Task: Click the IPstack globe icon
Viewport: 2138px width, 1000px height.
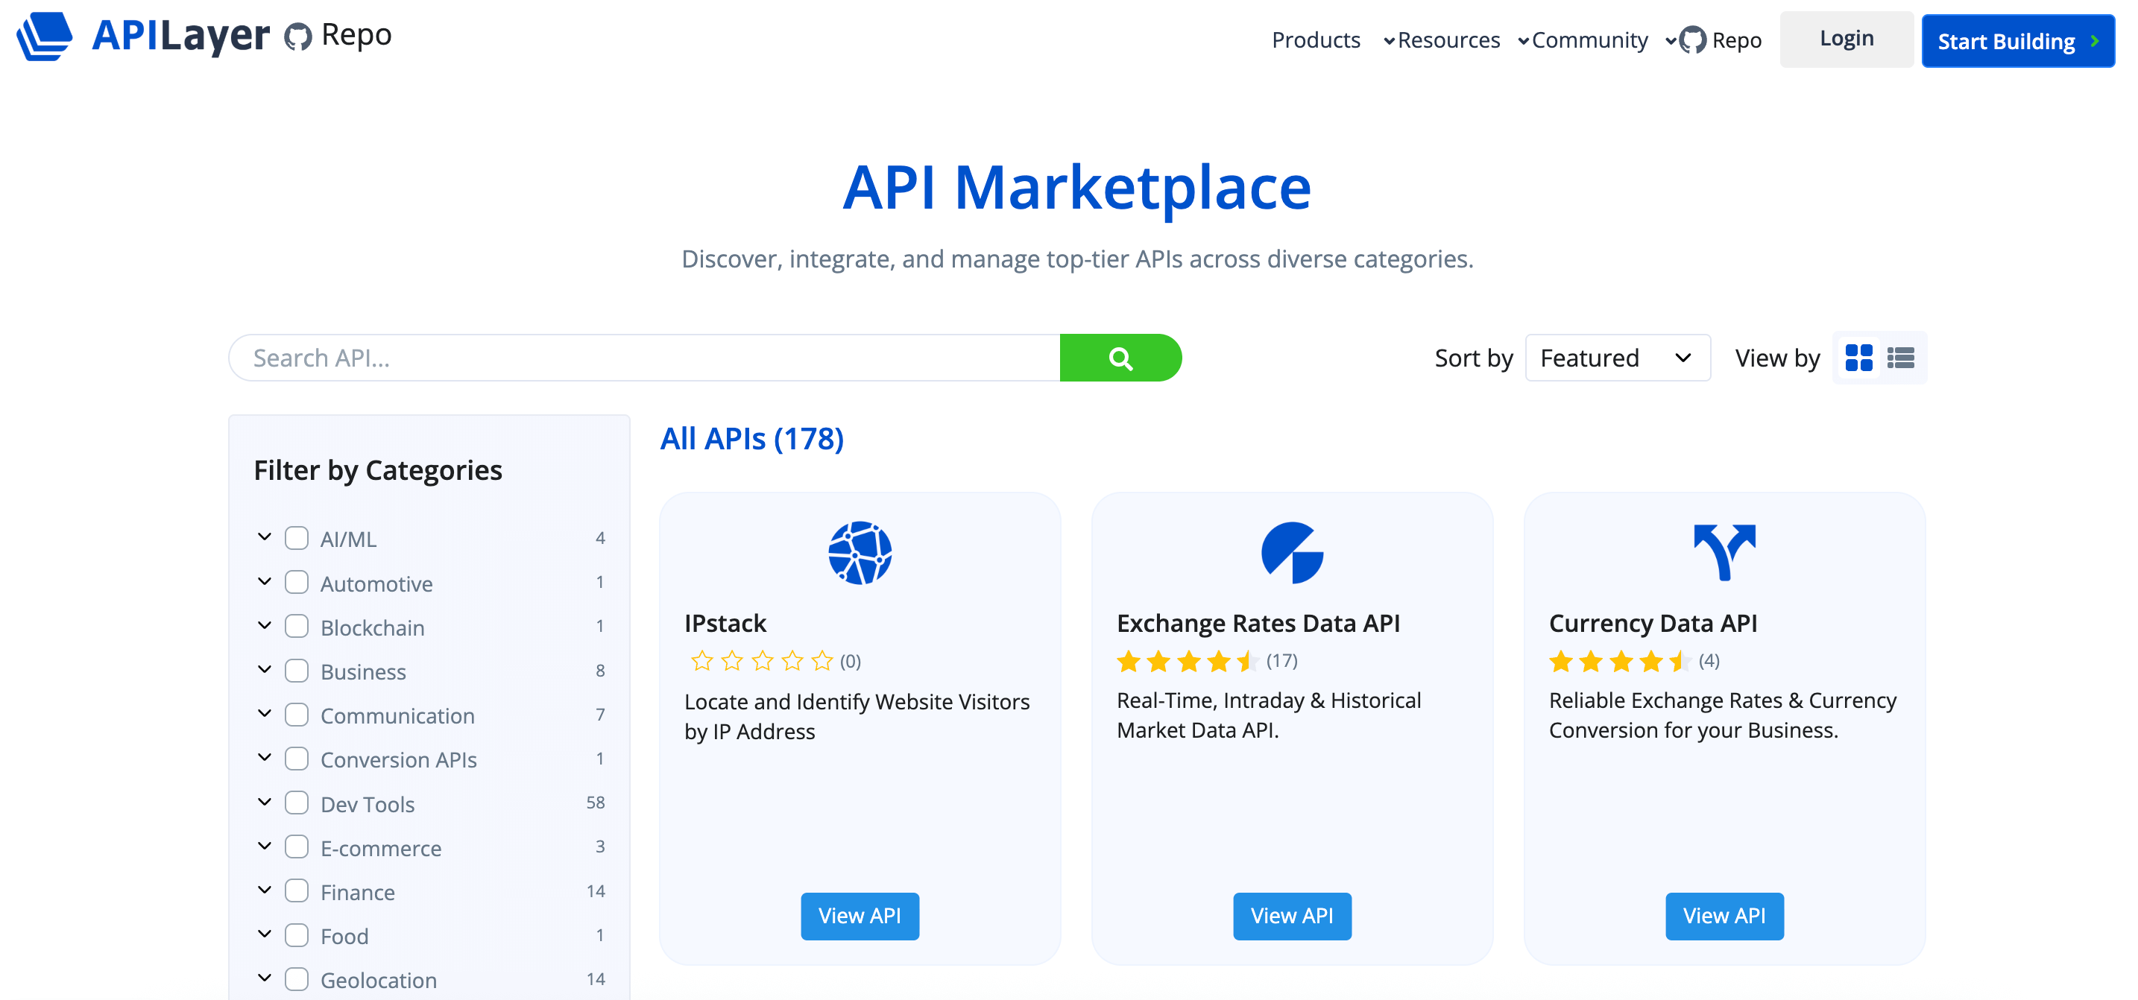Action: [x=859, y=552]
